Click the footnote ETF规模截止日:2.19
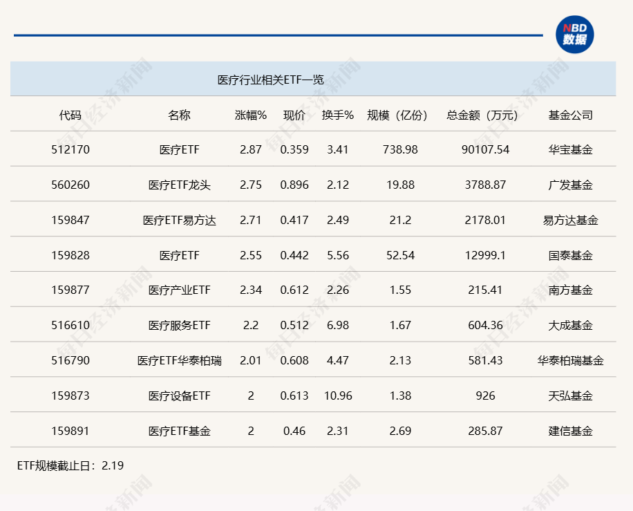This screenshot has height=511, width=633. (x=70, y=465)
